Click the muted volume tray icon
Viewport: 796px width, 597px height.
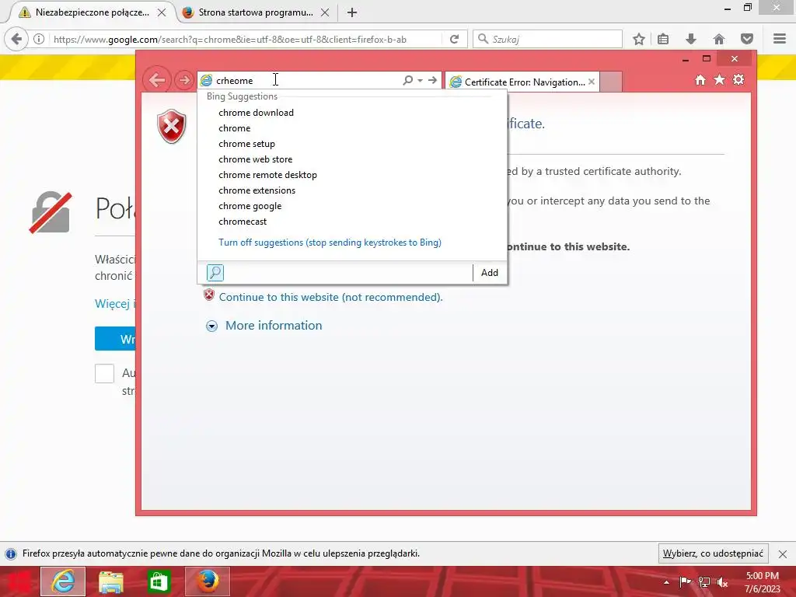722,582
